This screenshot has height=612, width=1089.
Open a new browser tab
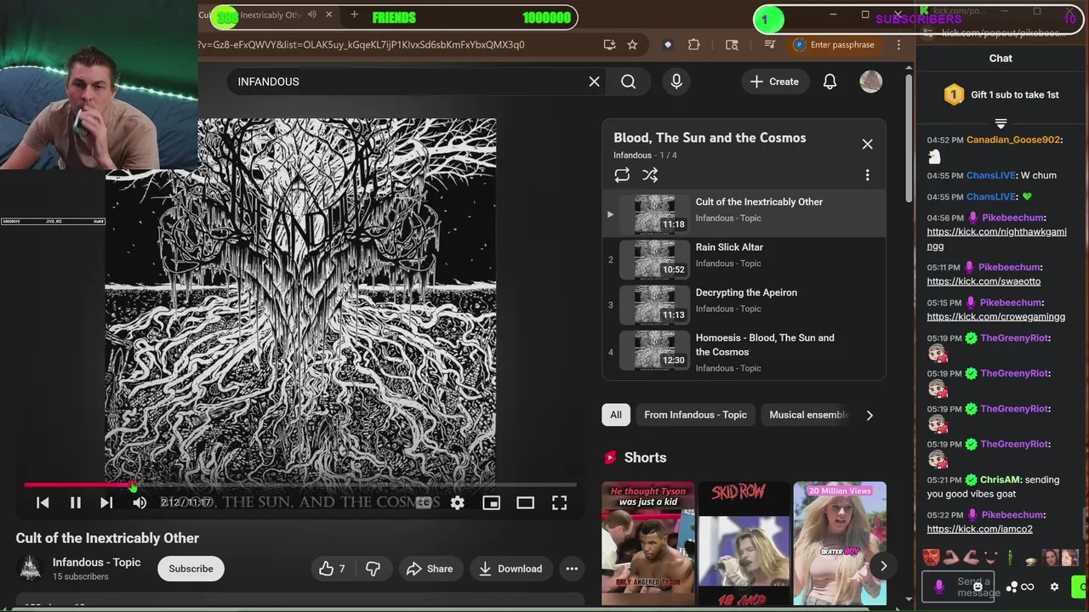(x=354, y=15)
